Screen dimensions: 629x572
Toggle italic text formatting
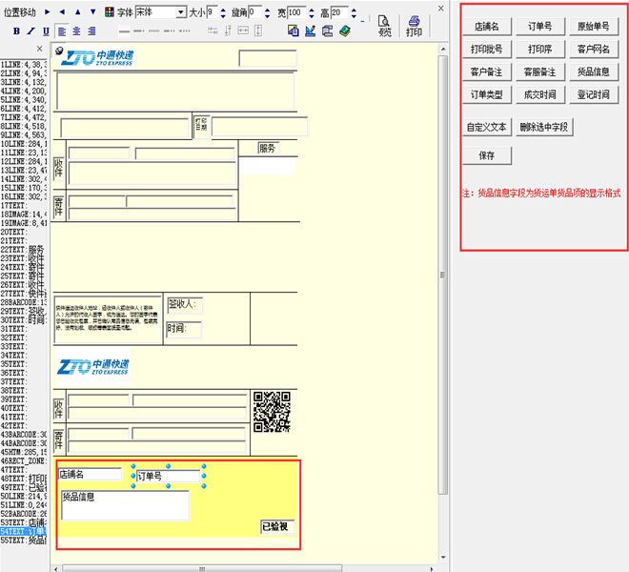click(x=31, y=31)
